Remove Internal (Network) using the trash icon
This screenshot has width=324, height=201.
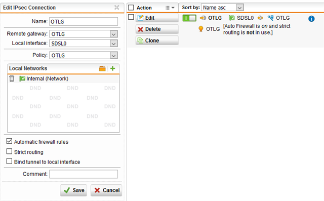[12, 78]
